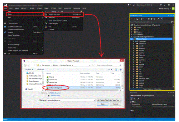Click the feedback speech bubble icon

point(134,5)
